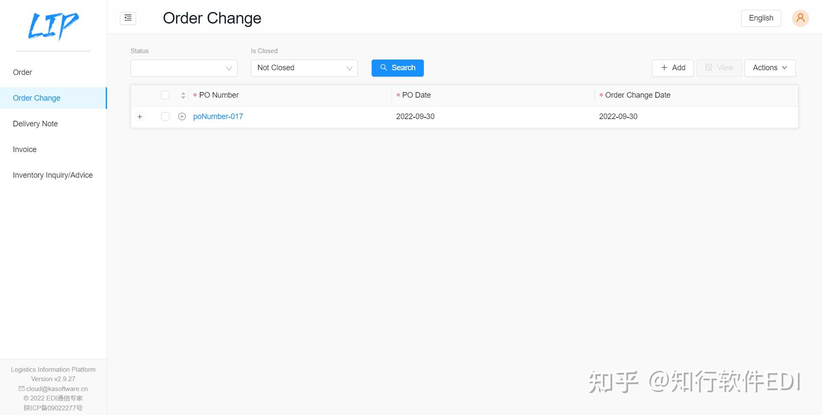Click the sort arrows in the table header
Image resolution: width=822 pixels, height=415 pixels.
click(x=182, y=95)
